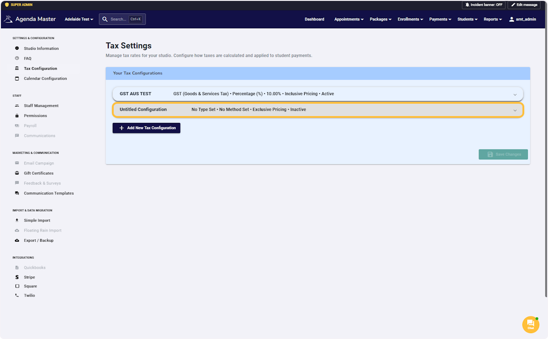548x339 pixels.
Task: Open Simple Import in sidebar
Action: tap(37, 220)
